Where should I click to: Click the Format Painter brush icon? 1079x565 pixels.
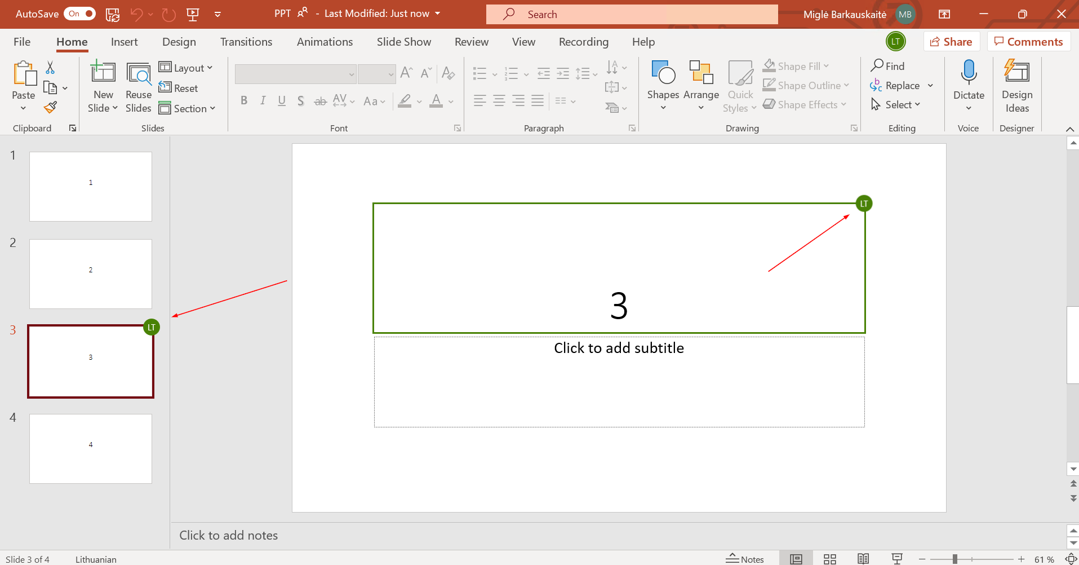[51, 107]
